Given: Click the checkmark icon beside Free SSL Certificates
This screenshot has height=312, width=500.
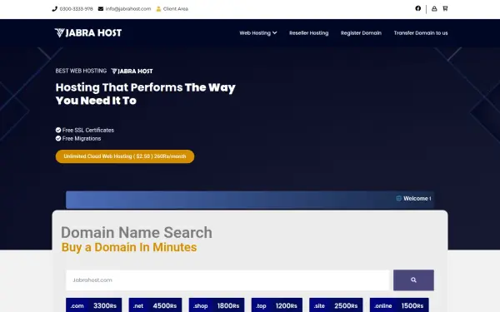Looking at the screenshot, I should (58, 130).
